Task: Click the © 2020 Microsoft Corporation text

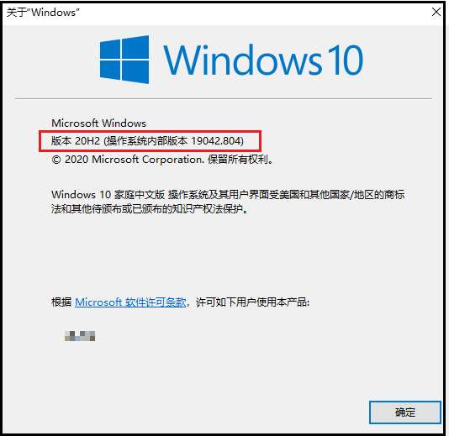Action: click(x=128, y=160)
